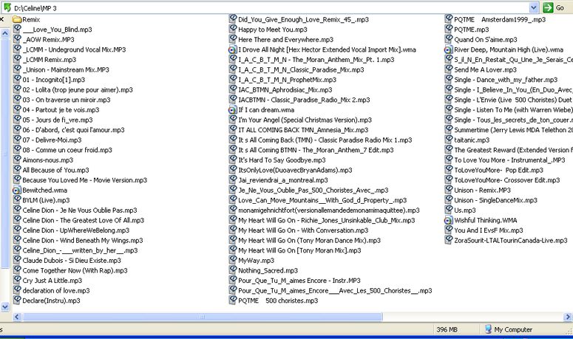Select Claude Dubois - Si Dieu Existe.mp3
This screenshot has height=339, width=573.
[72, 261]
